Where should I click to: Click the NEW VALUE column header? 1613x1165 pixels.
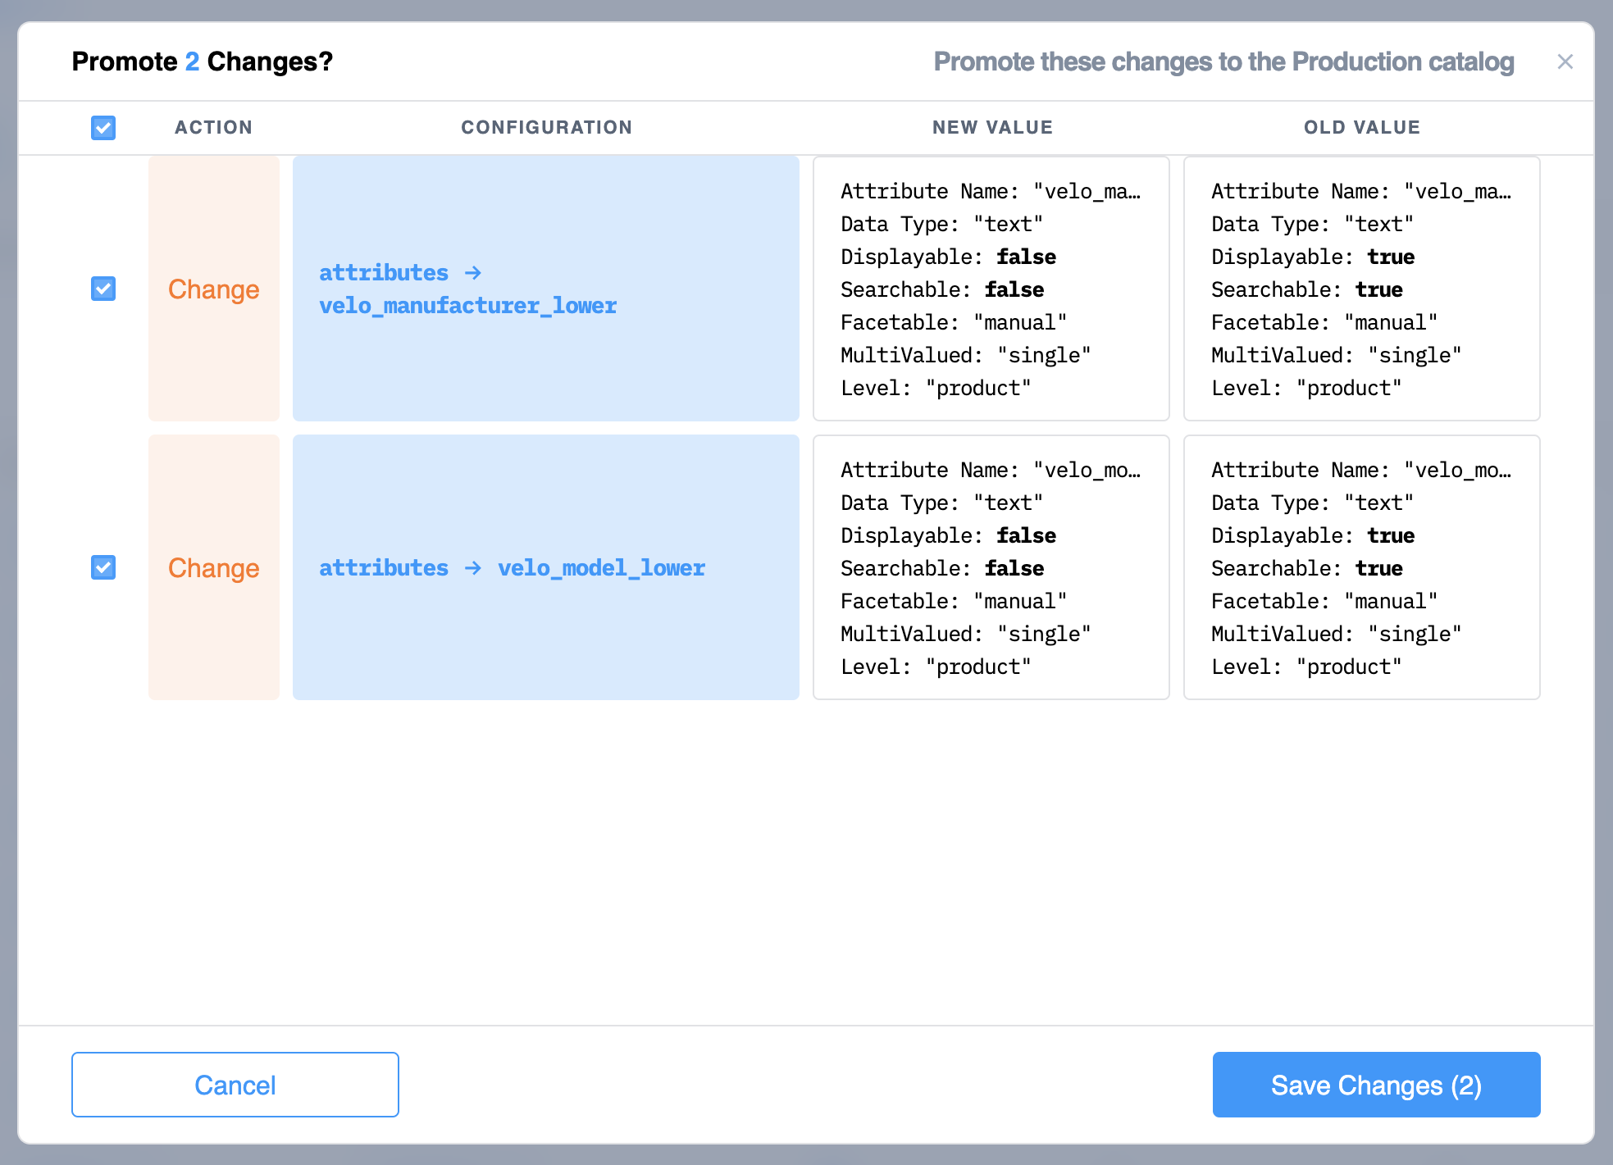pos(992,127)
